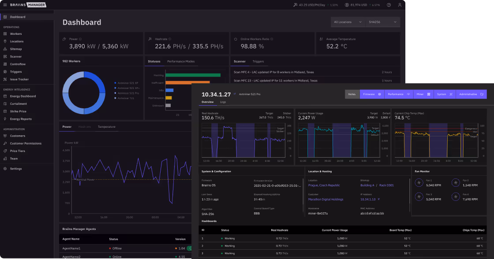Open Prague, Czech Republic location link
The width and height of the screenshot is (494, 259).
point(324,185)
